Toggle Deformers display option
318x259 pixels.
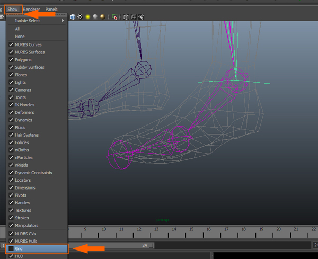click(x=37, y=112)
